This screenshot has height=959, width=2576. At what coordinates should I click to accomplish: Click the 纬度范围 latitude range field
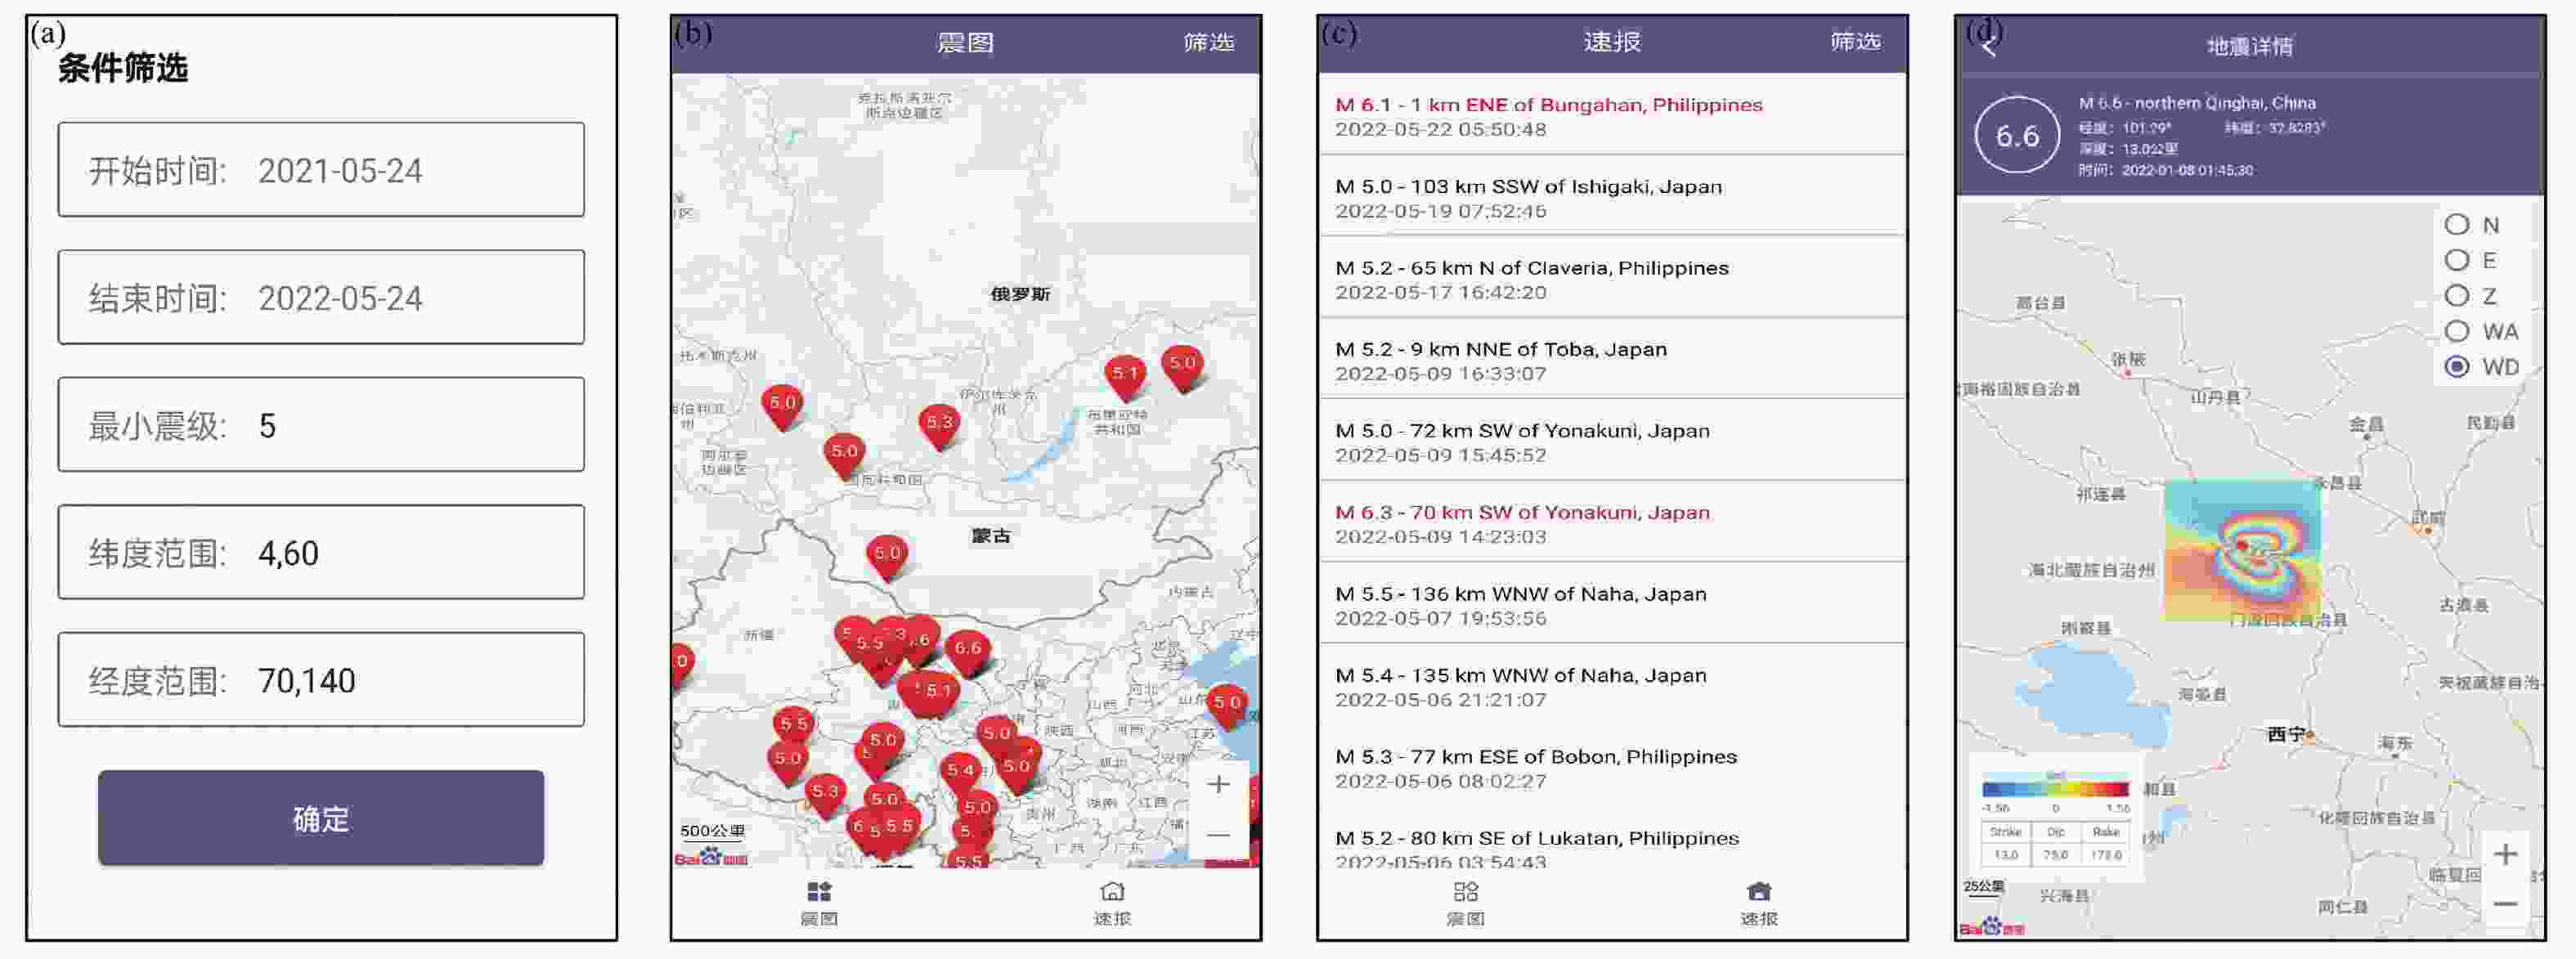(321, 552)
